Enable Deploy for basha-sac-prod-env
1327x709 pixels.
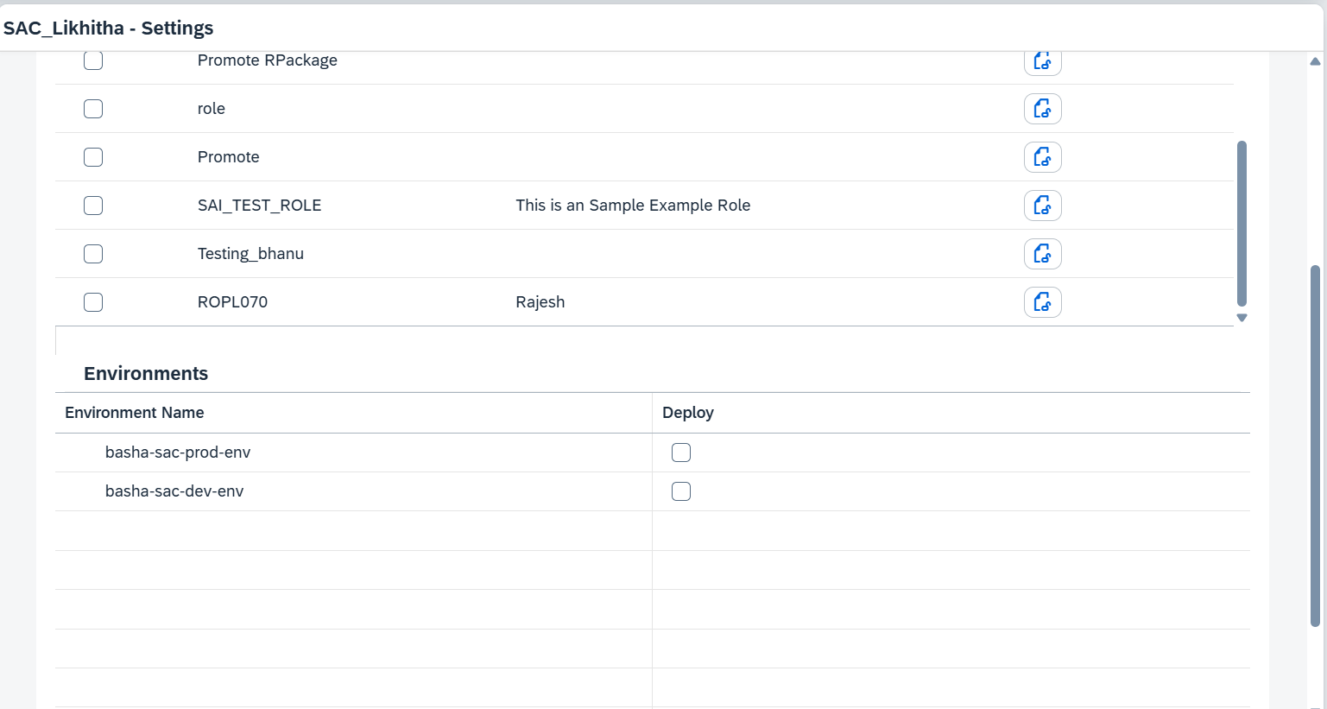pos(681,453)
